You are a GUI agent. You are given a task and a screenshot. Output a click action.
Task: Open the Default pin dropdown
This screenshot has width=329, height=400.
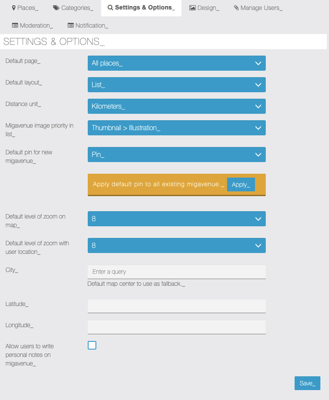(x=176, y=155)
